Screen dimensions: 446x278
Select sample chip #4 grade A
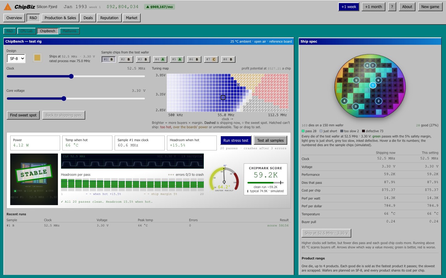[160, 59]
